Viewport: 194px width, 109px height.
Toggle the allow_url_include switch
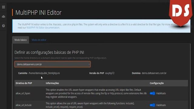[152, 105]
